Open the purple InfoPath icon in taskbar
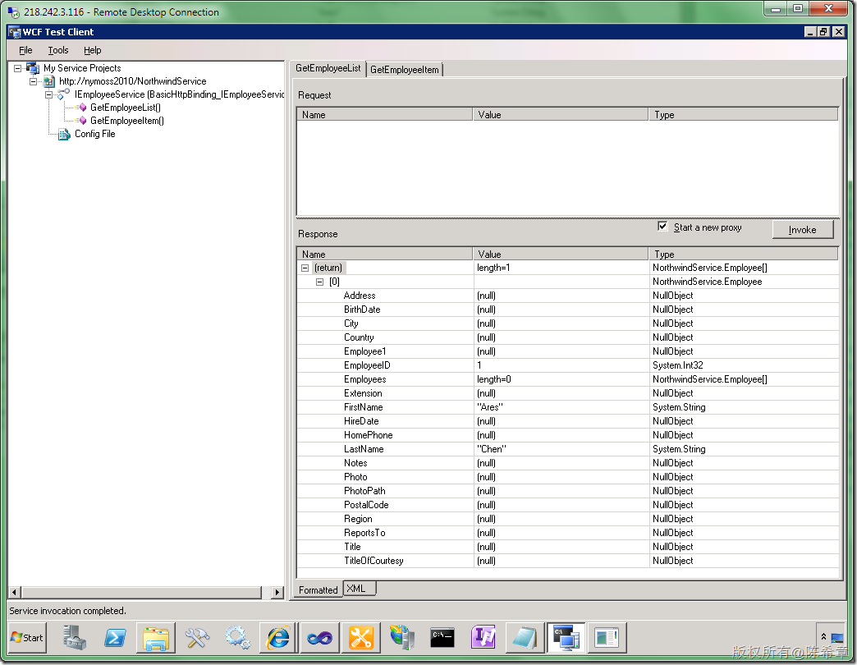Screen dimensions: 857x665 point(483,638)
